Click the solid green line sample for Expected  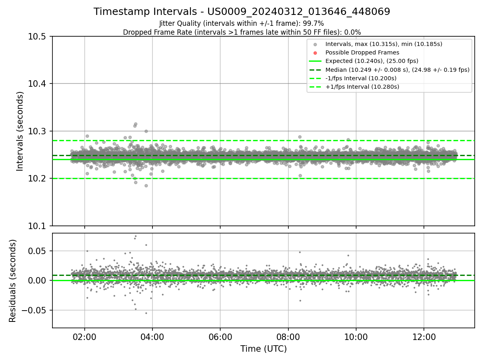coord(315,61)
